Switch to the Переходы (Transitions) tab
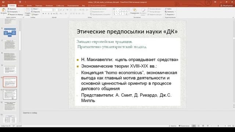This screenshot has height=132, width=235. (39, 5)
